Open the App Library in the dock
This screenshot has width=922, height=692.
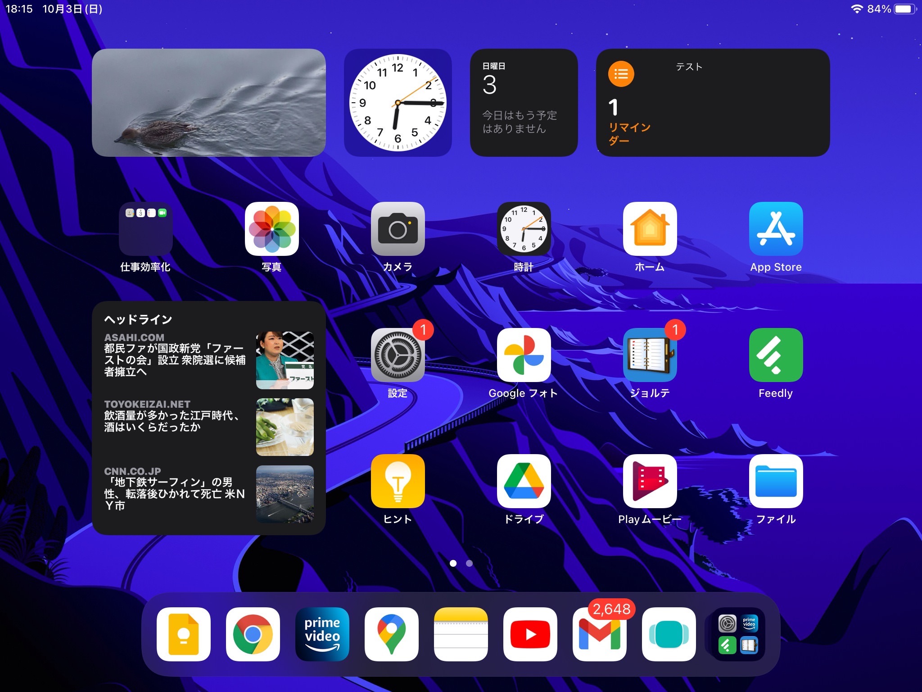(x=738, y=634)
